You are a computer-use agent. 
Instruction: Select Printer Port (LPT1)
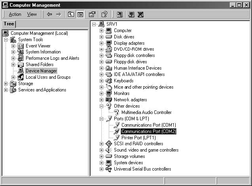click(138, 138)
